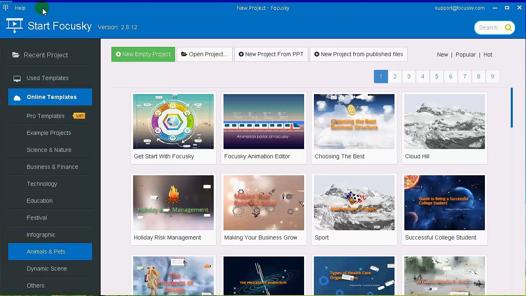Click the VIP badge icon
The width and height of the screenshot is (526, 296).
[79, 116]
